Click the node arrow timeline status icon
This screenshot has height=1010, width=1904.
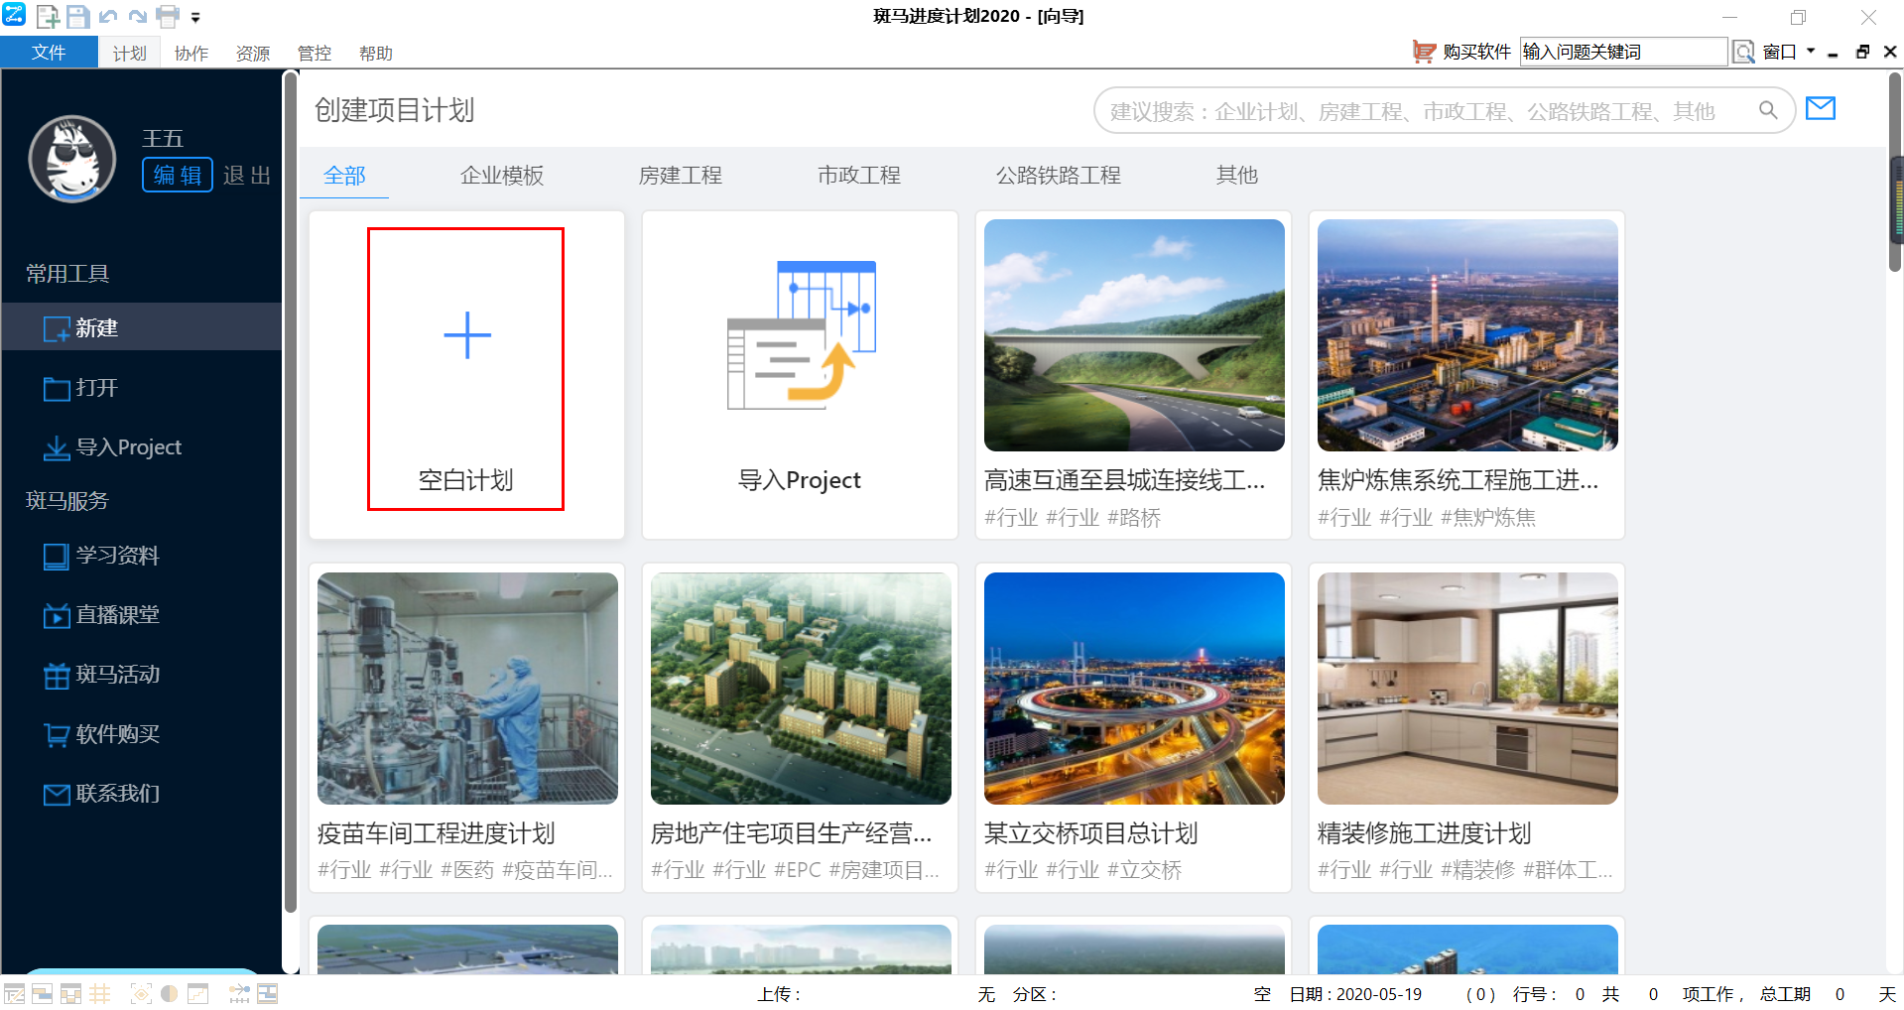pos(239,994)
